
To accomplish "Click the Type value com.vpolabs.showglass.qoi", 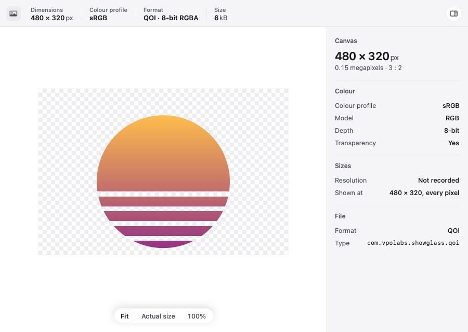I will 413,243.
